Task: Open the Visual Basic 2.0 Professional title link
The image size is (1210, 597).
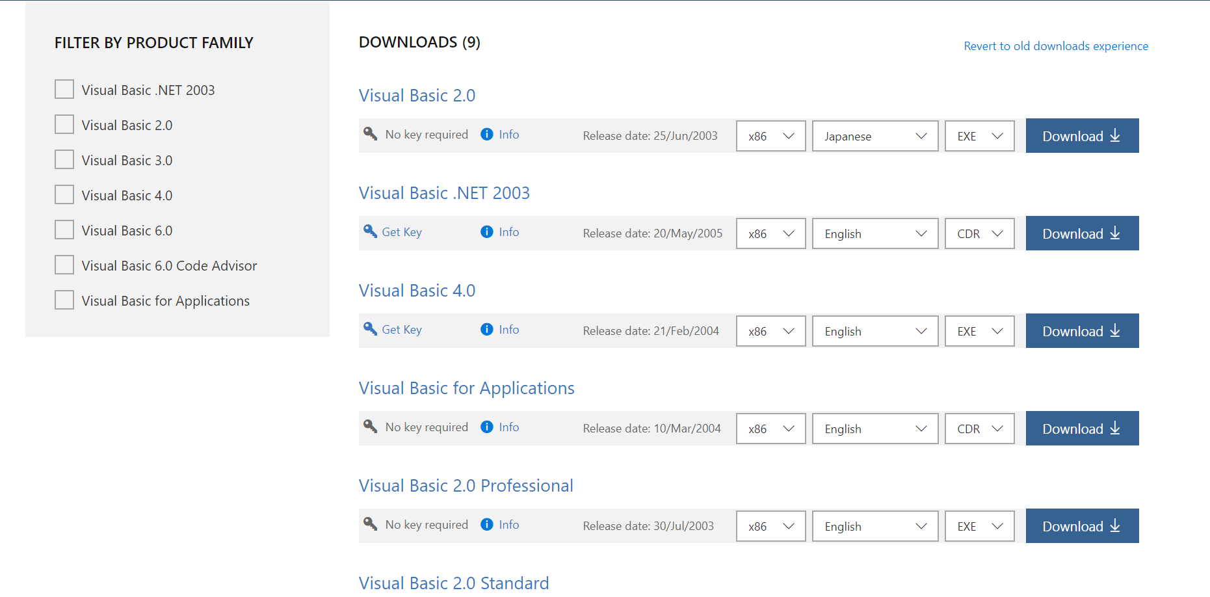Action: pos(466,486)
